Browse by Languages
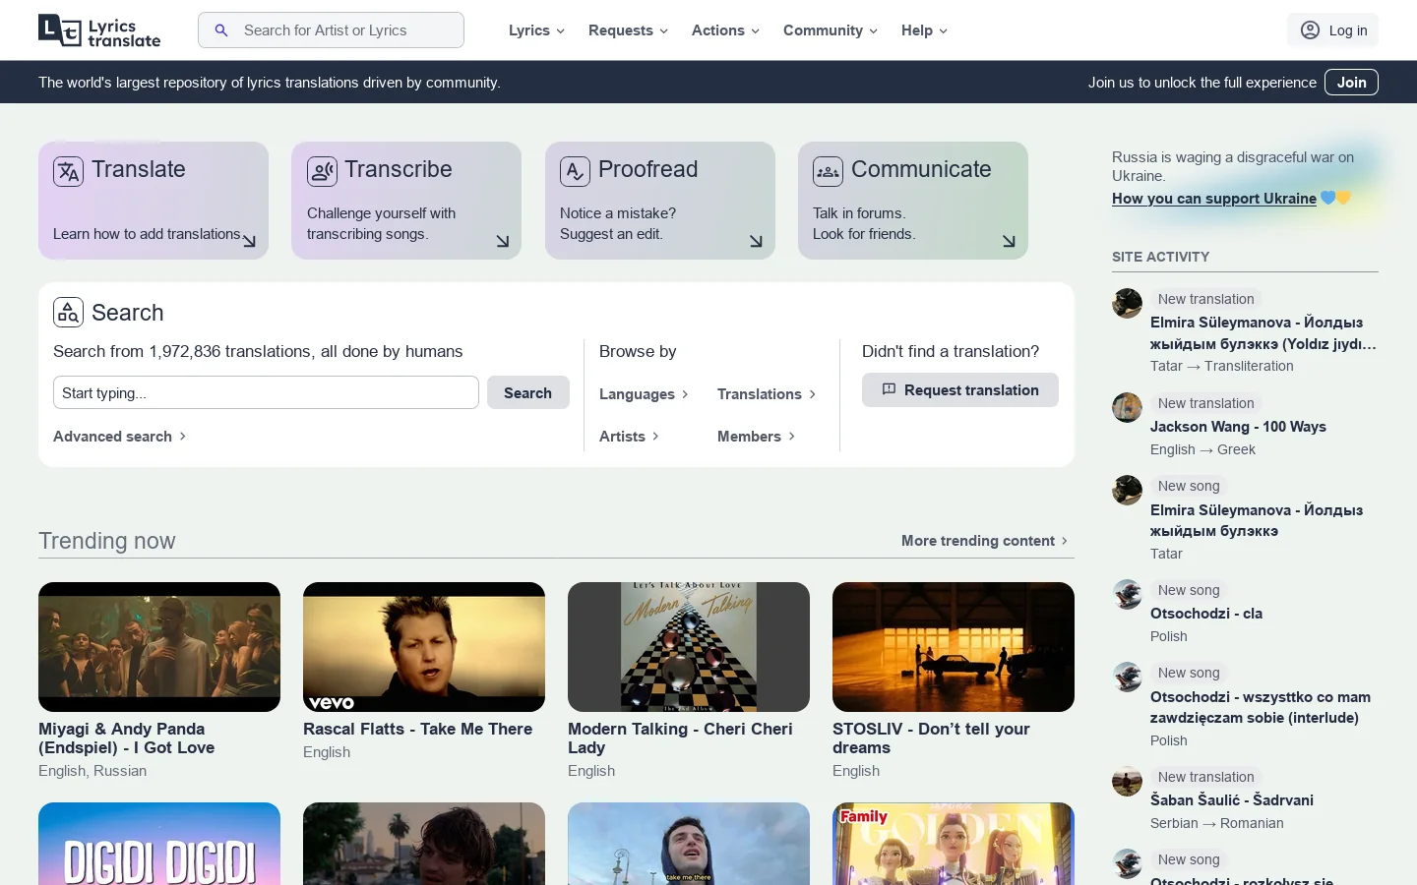Viewport: 1417px width, 885px height. 645,394
